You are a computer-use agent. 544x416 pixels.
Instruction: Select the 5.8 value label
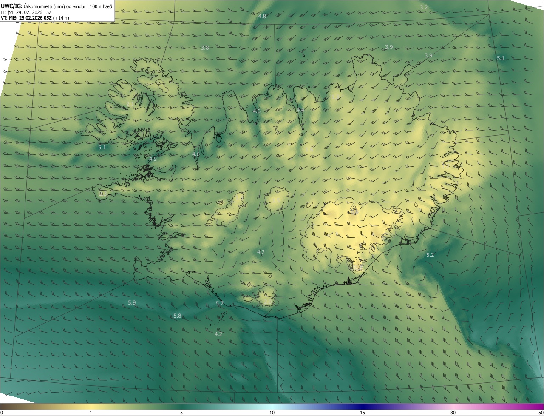177,316
